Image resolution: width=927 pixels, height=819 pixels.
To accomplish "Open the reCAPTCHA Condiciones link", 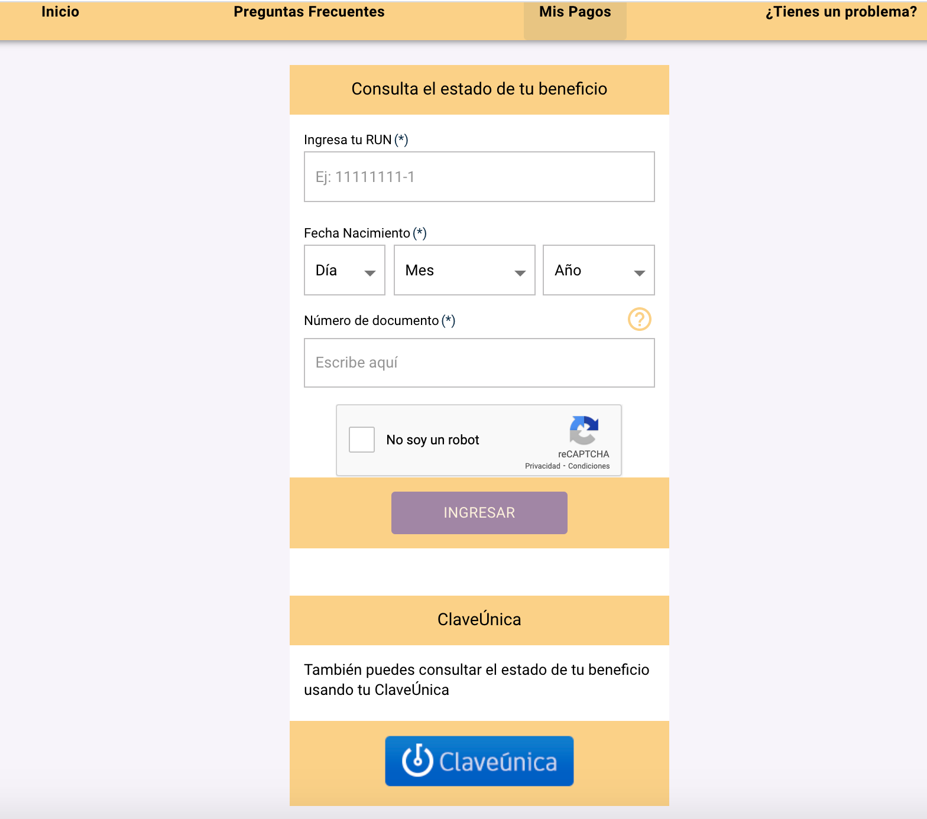I will coord(588,466).
